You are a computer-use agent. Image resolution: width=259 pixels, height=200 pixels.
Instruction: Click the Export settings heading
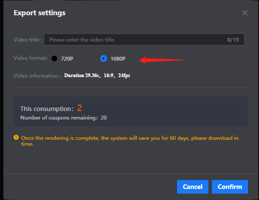[x=39, y=13]
